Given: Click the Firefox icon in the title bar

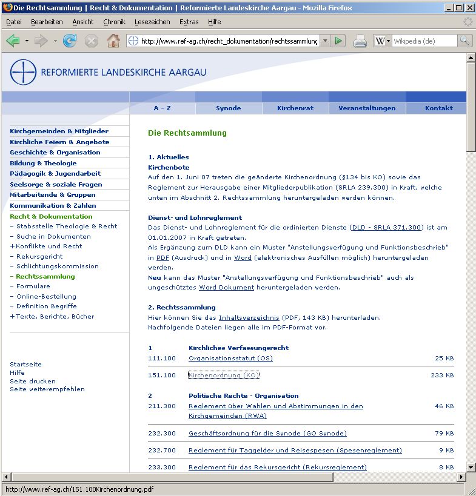Looking at the screenshot, I should point(8,7).
